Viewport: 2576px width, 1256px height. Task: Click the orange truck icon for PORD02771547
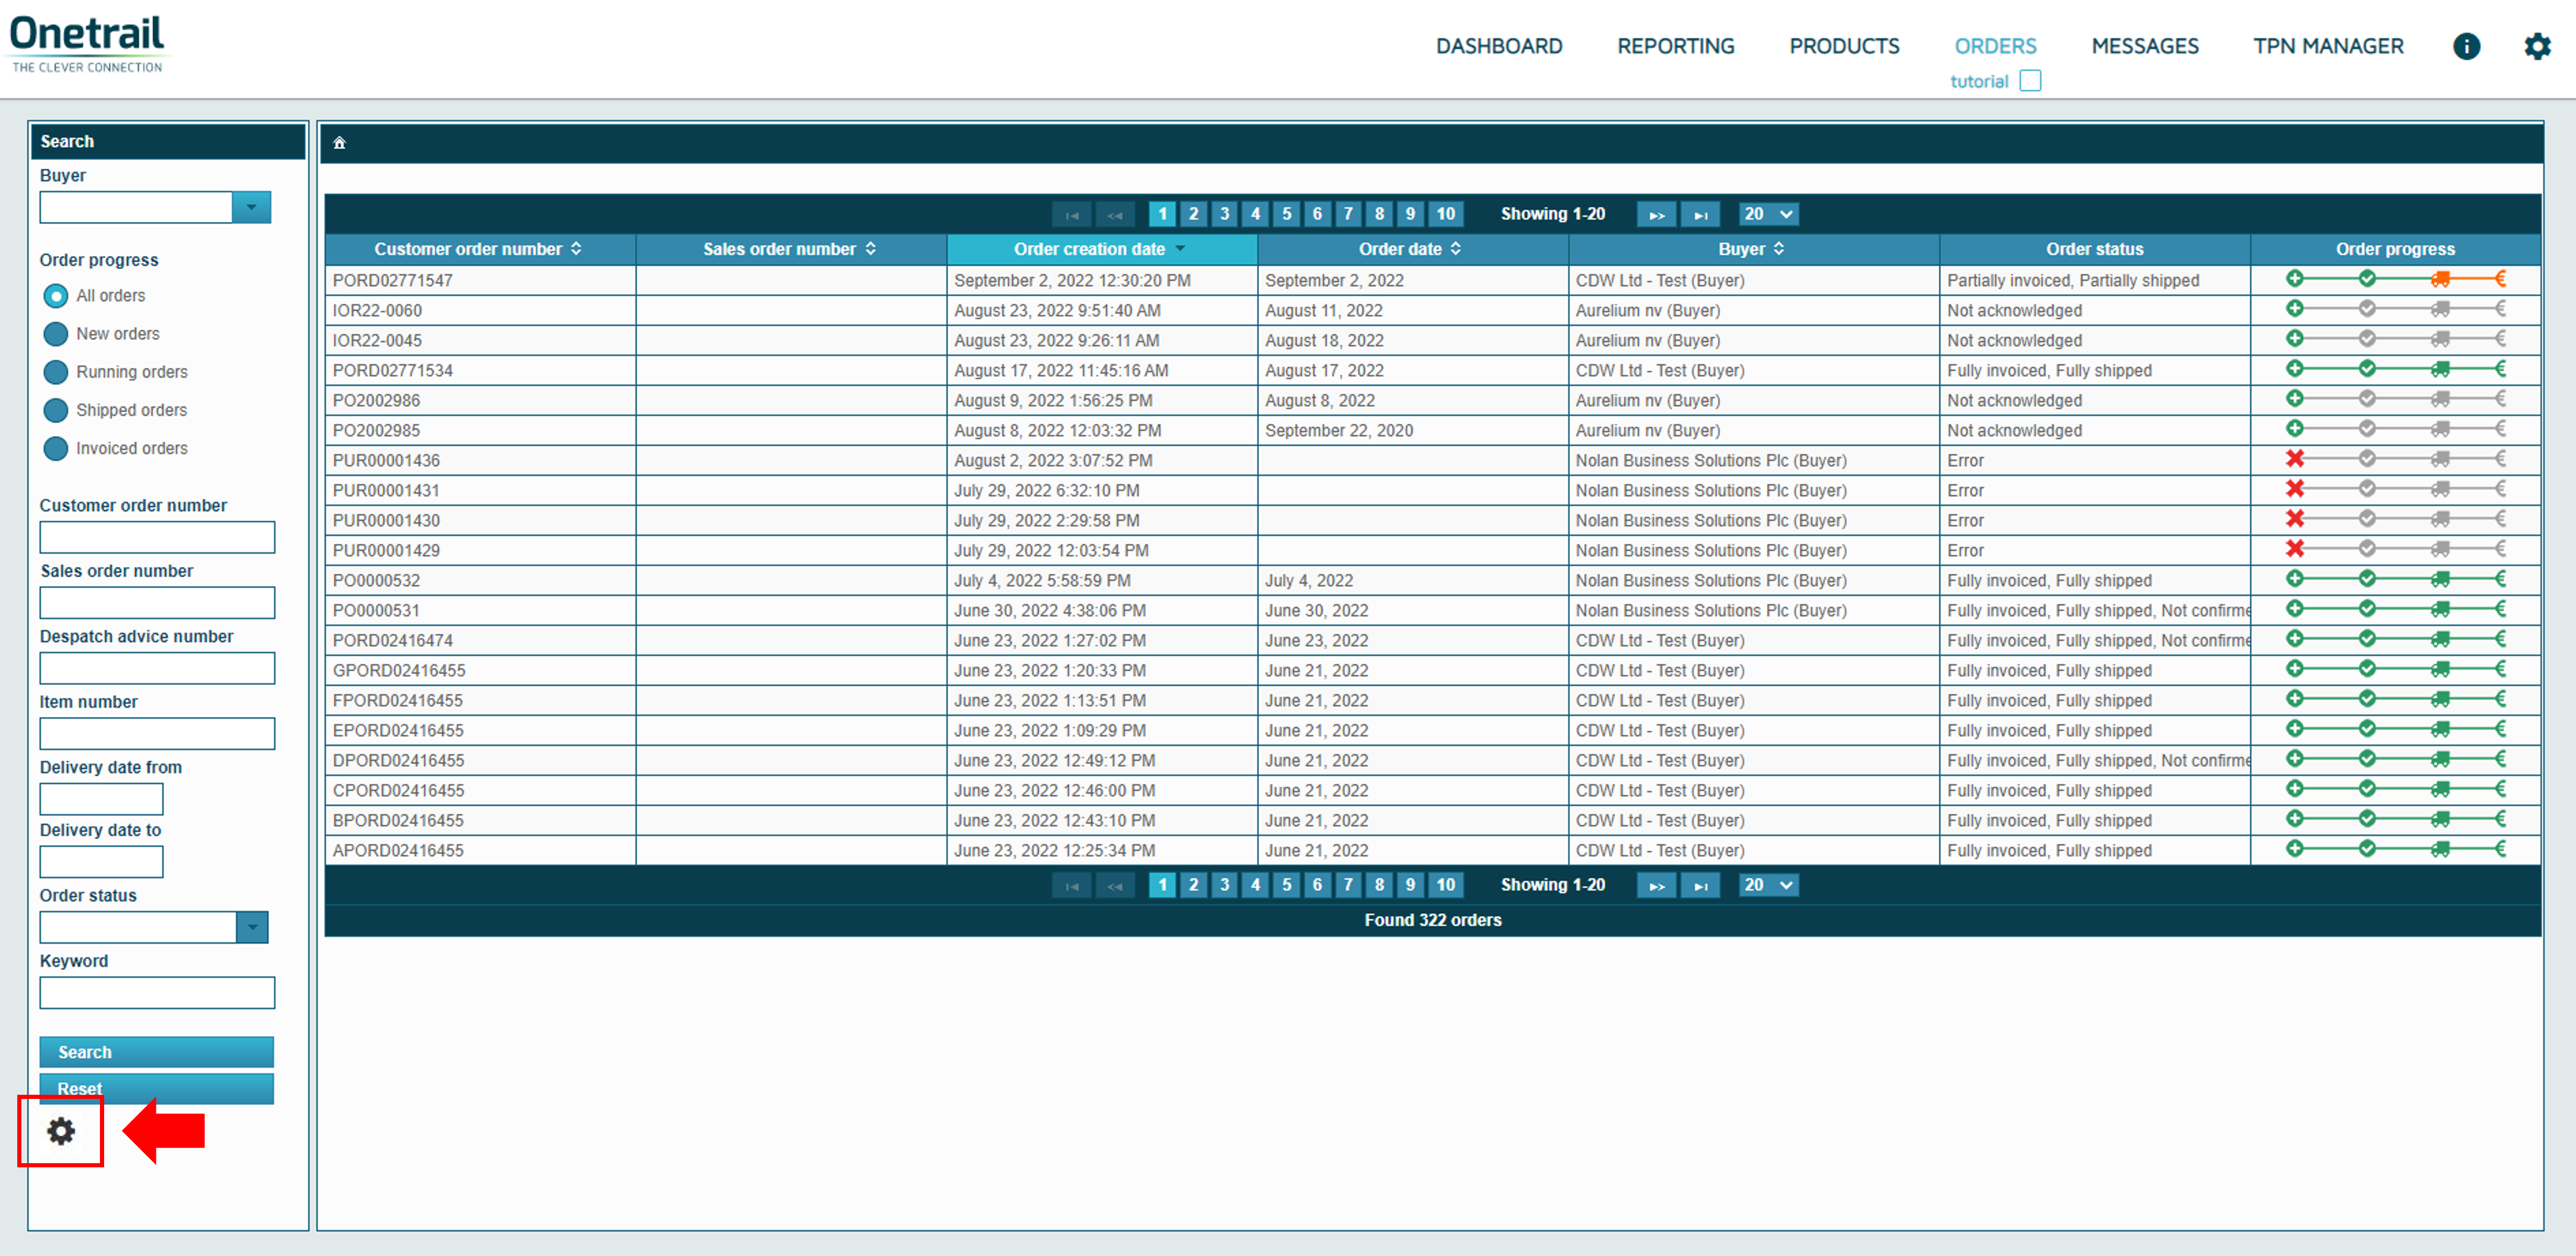coord(2441,279)
